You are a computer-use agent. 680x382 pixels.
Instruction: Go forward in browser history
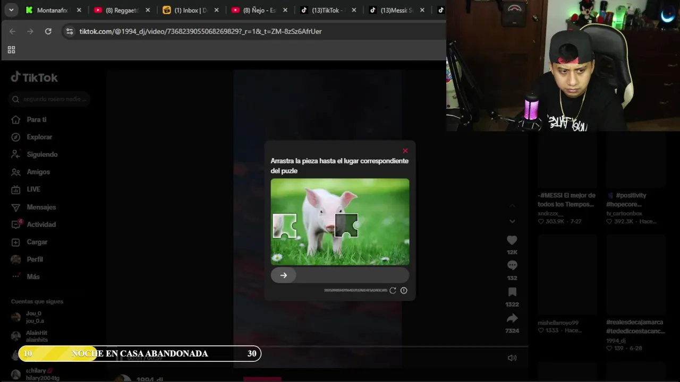coord(30,31)
